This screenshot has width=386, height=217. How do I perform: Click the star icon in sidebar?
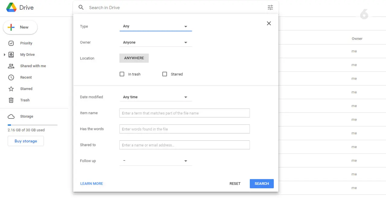[x=11, y=89]
